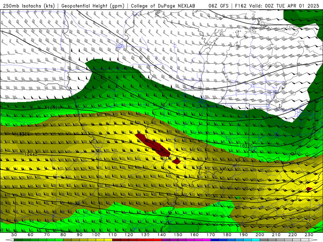The height and width of the screenshot is (242, 323).
Task: Click the 10380 height contour label
Action: 23,134
